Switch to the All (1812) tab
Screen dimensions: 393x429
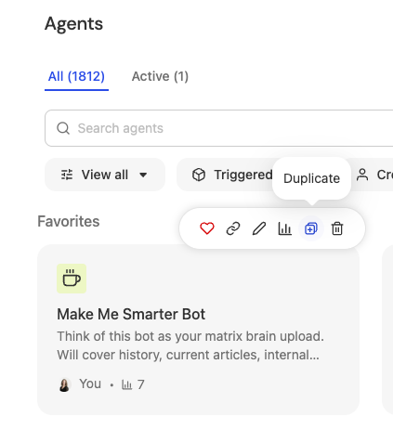click(76, 76)
